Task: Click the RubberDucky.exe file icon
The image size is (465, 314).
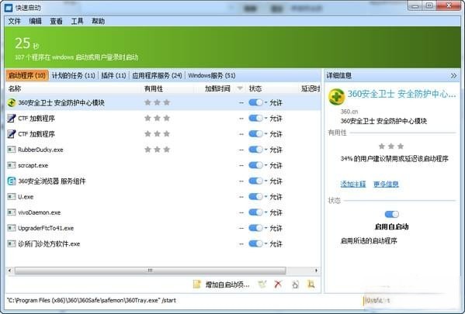Action: click(x=12, y=150)
